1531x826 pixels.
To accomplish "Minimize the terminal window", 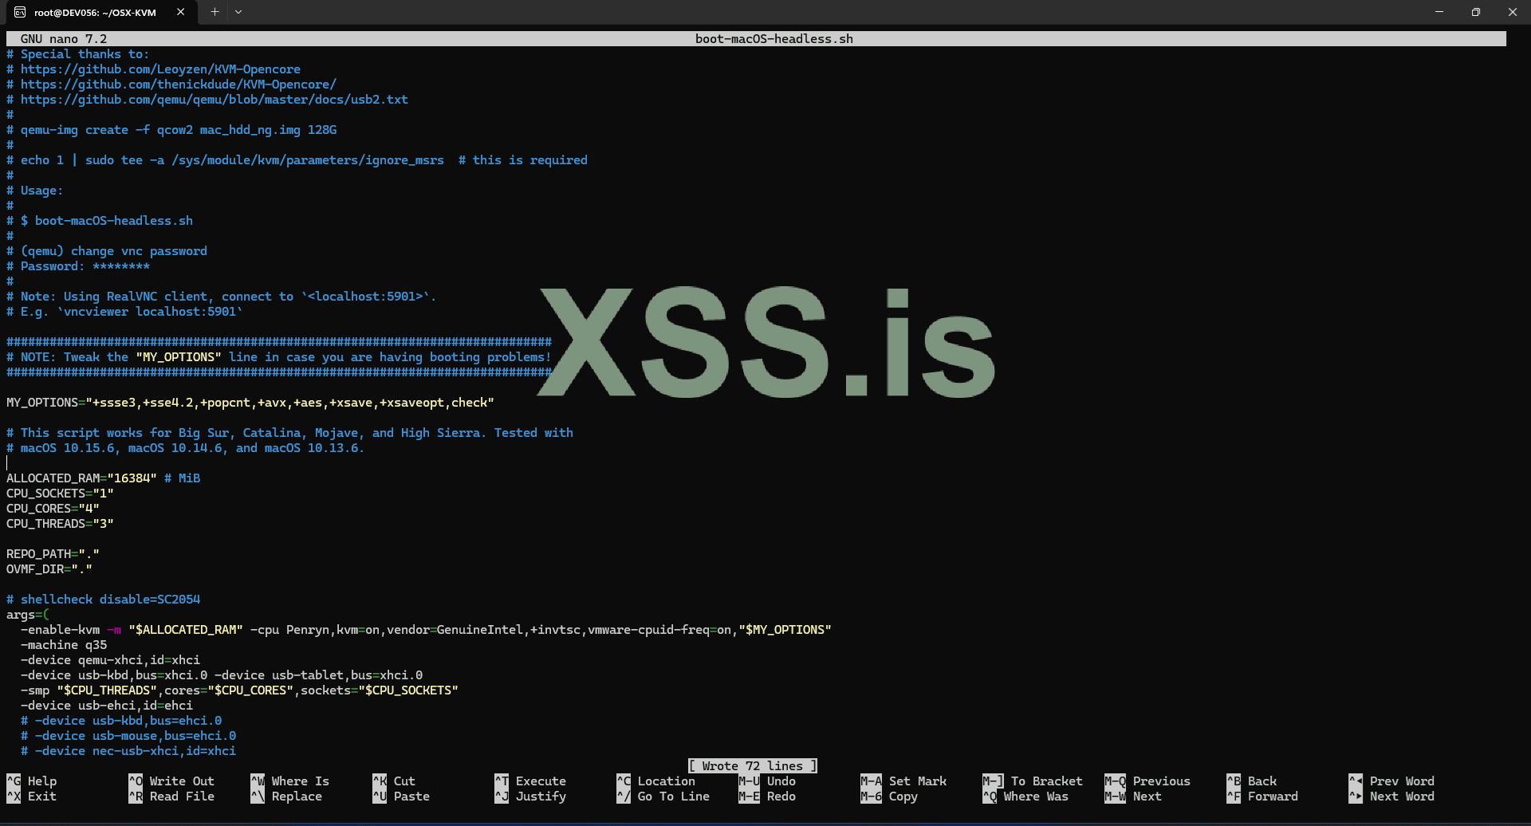I will click(1439, 12).
